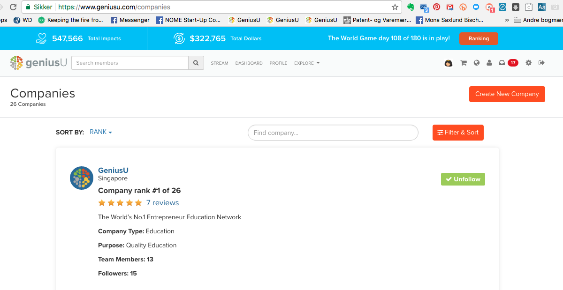Image resolution: width=563 pixels, height=290 pixels.
Task: Expand the EXPLORE menu
Action: (307, 63)
